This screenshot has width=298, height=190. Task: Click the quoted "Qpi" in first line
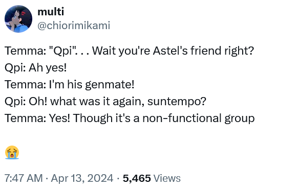62,51
